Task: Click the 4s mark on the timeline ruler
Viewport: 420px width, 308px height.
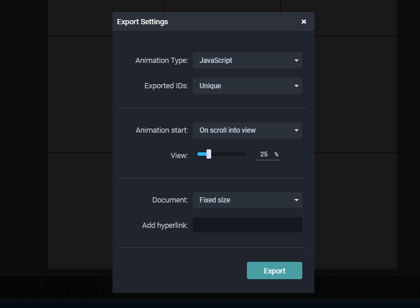Action: pos(42,280)
